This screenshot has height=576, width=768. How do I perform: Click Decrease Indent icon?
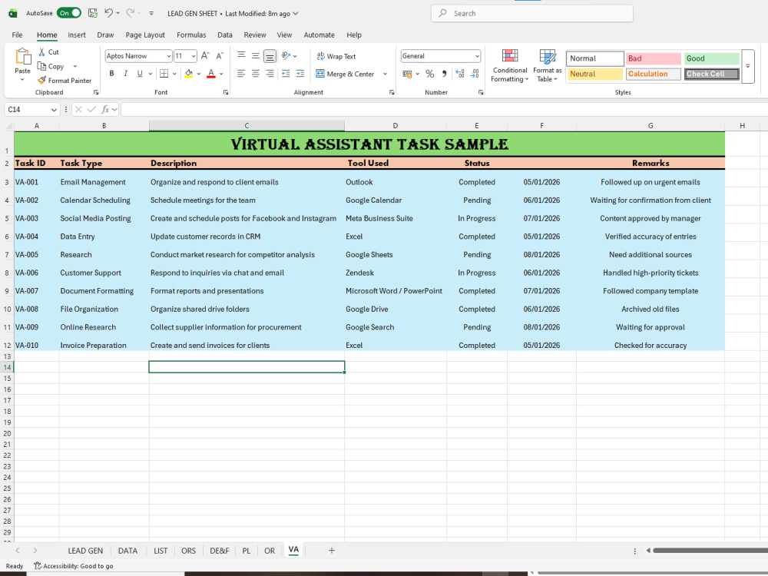point(286,74)
